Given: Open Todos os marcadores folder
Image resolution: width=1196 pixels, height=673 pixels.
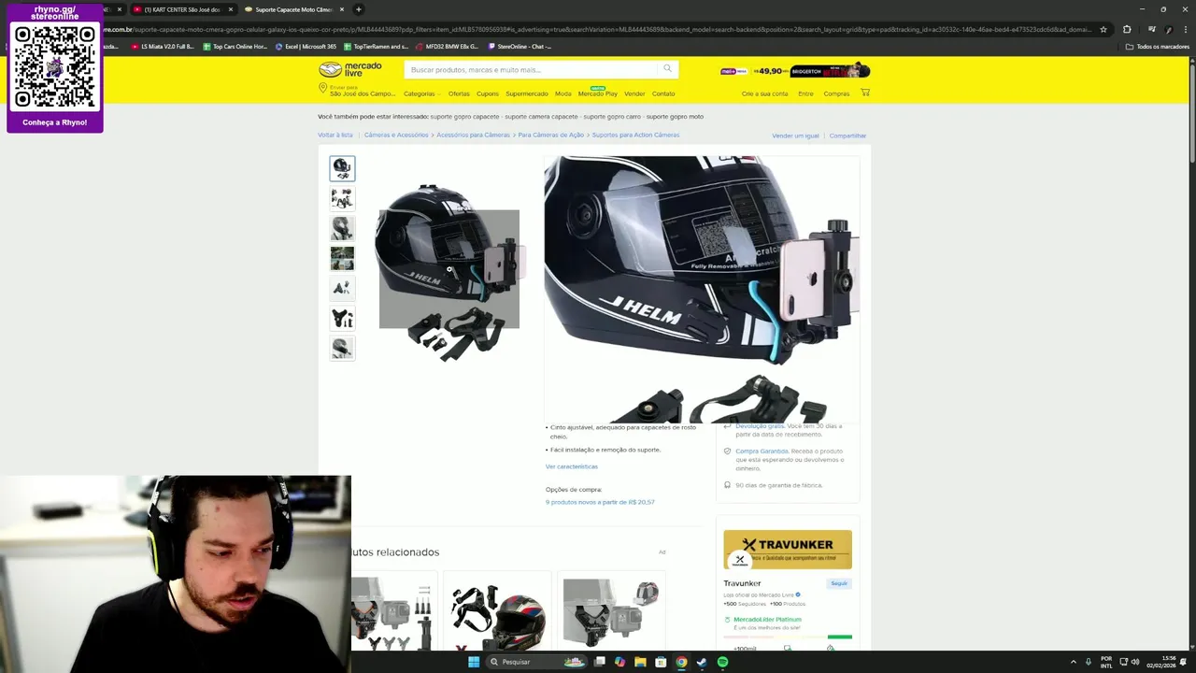Looking at the screenshot, I should (1158, 46).
